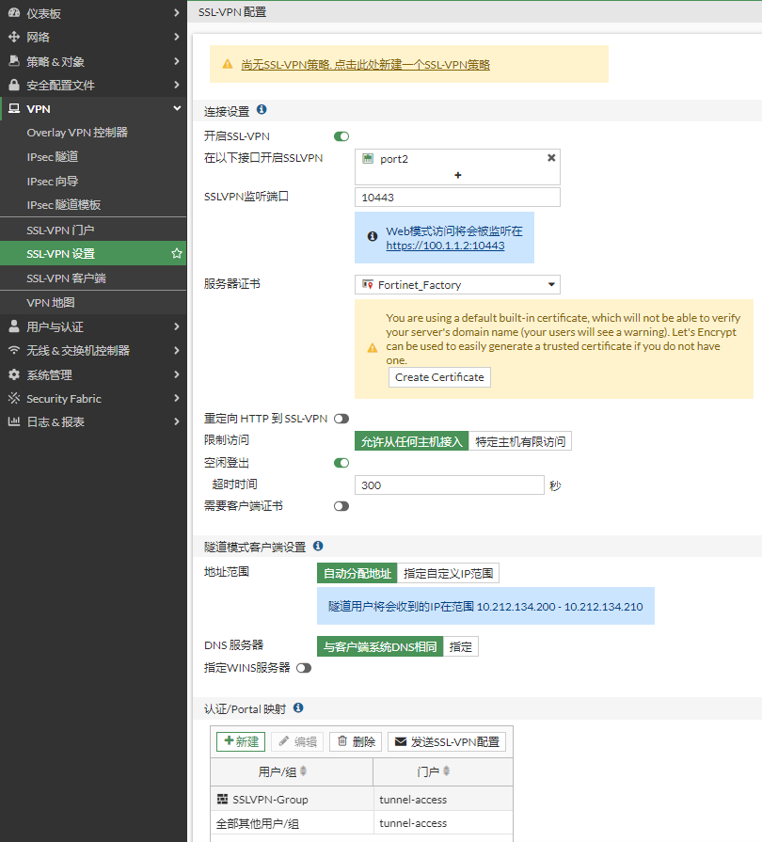Click the SSLVPN监听端口 input field
Viewport: 762px width, 842px height.
[457, 198]
